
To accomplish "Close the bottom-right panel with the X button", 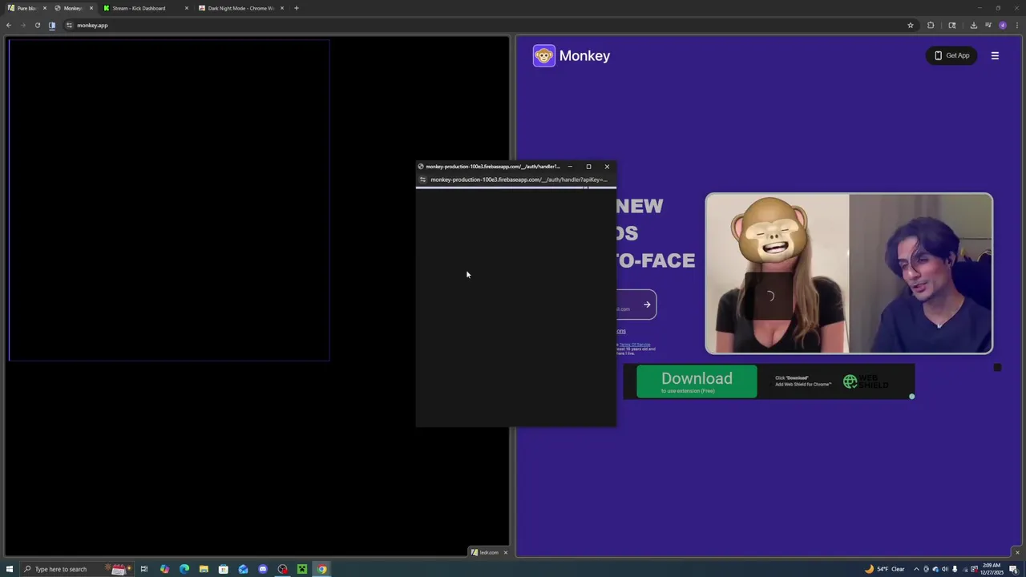I will pos(1017,552).
